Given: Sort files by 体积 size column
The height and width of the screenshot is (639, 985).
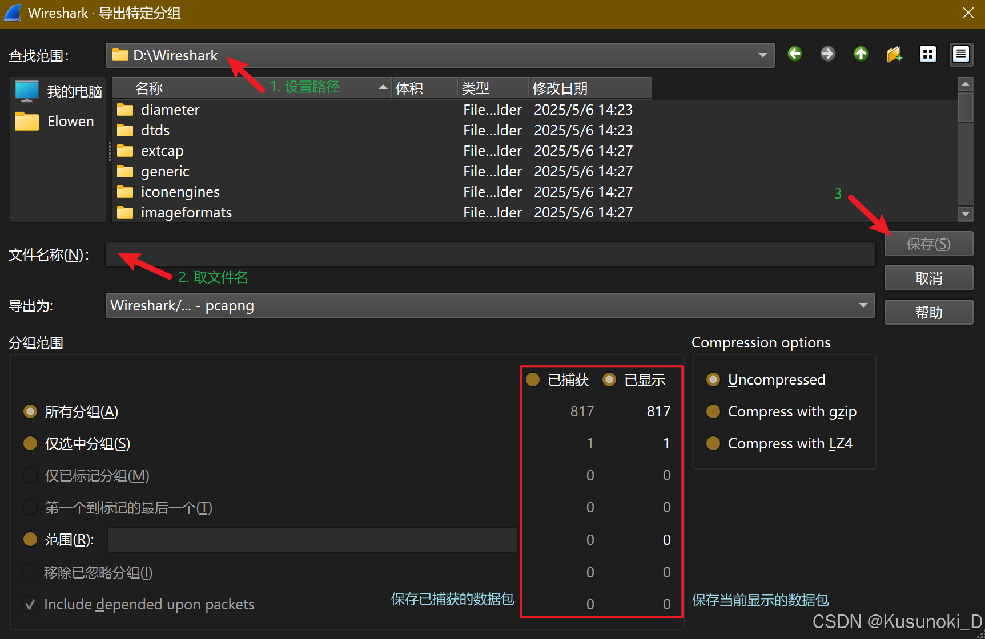Looking at the screenshot, I should click(x=425, y=88).
